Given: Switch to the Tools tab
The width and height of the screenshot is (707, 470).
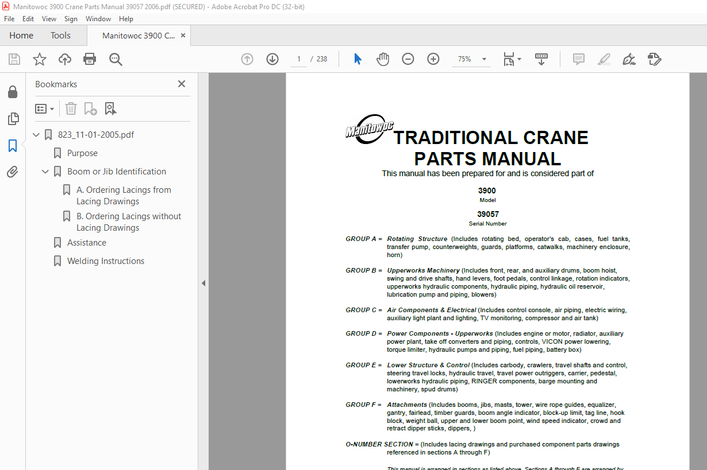Looking at the screenshot, I should click(60, 36).
